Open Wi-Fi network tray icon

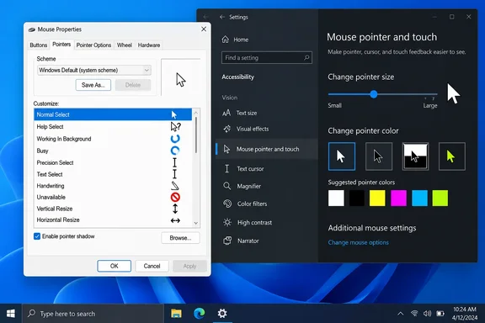tap(414, 314)
